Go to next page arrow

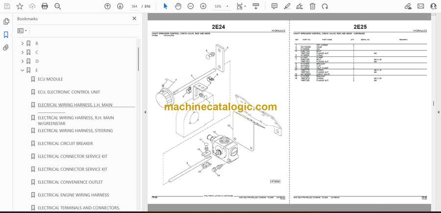click(120, 6)
